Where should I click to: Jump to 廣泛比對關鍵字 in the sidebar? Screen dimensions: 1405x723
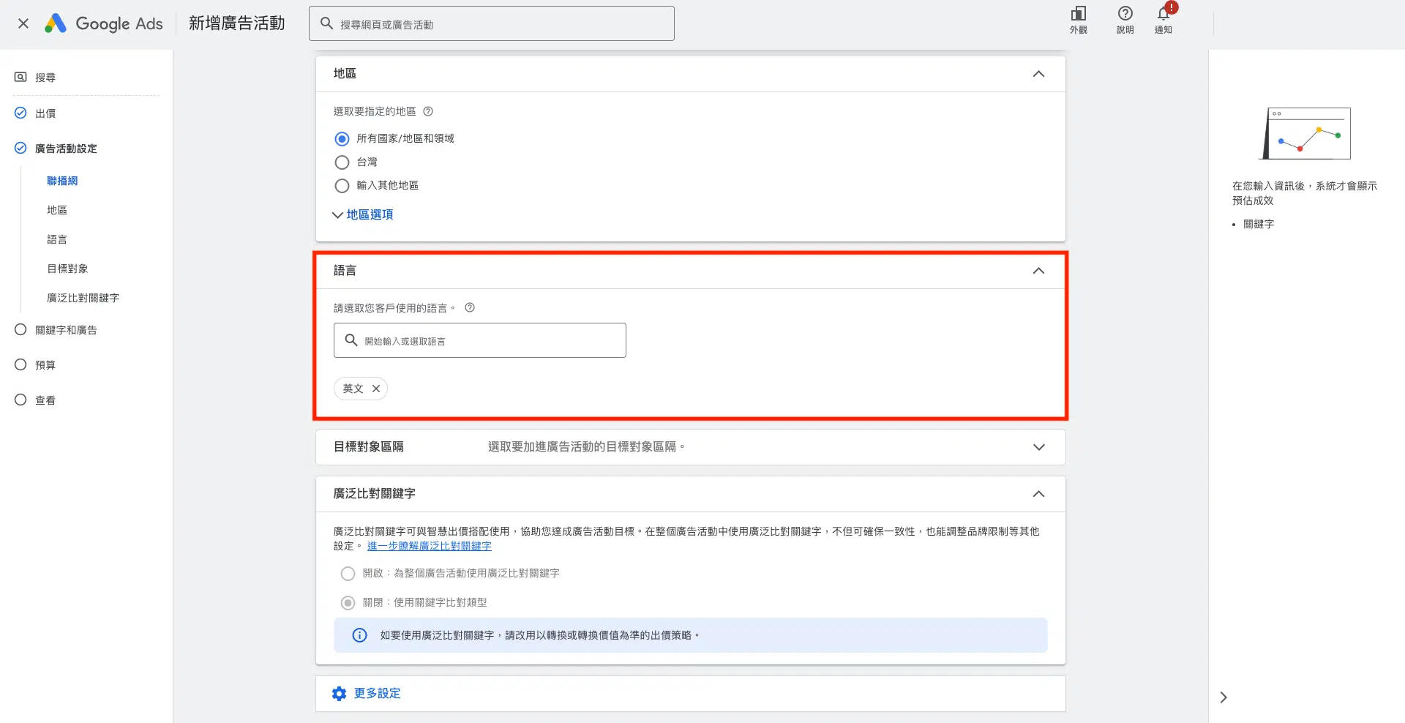click(x=83, y=298)
